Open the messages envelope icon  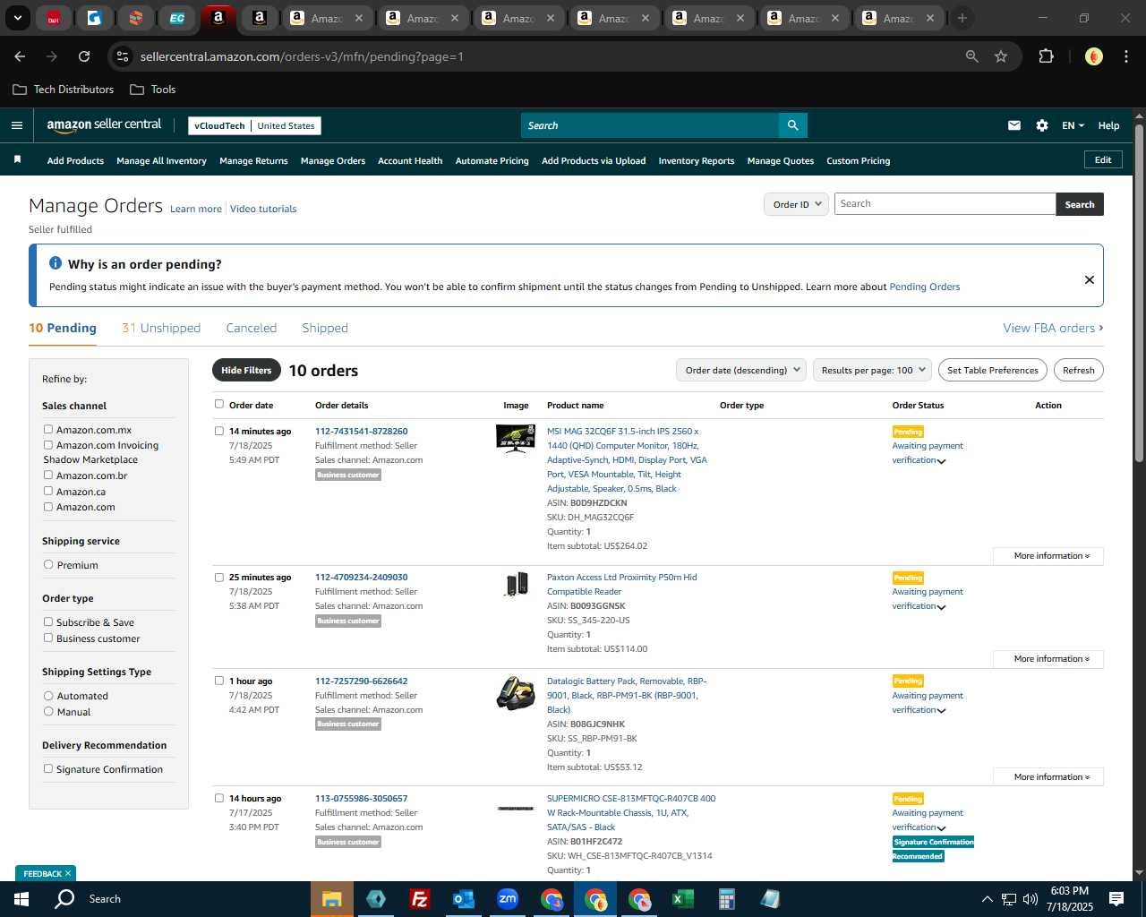[1014, 125]
